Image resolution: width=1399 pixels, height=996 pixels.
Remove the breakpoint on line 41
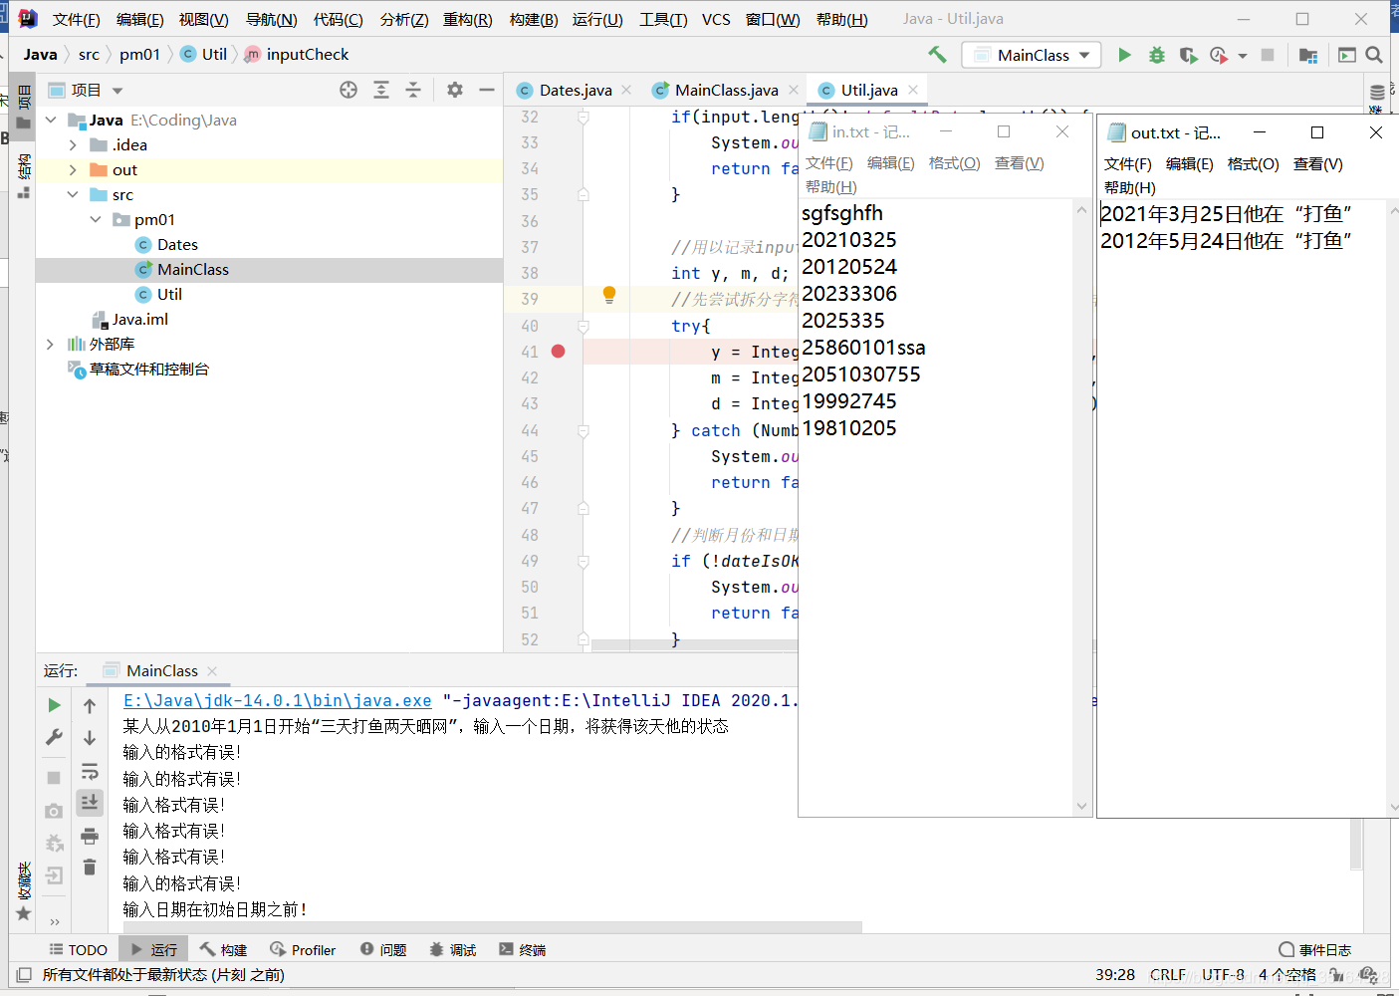point(558,352)
